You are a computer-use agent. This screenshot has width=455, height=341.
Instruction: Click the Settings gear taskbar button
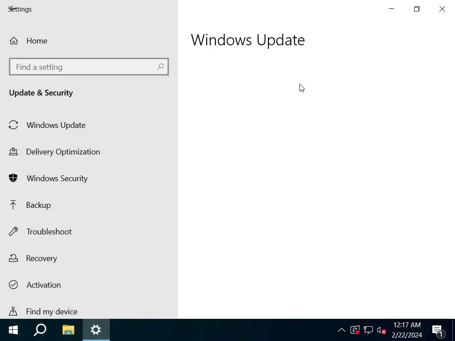coord(96,330)
